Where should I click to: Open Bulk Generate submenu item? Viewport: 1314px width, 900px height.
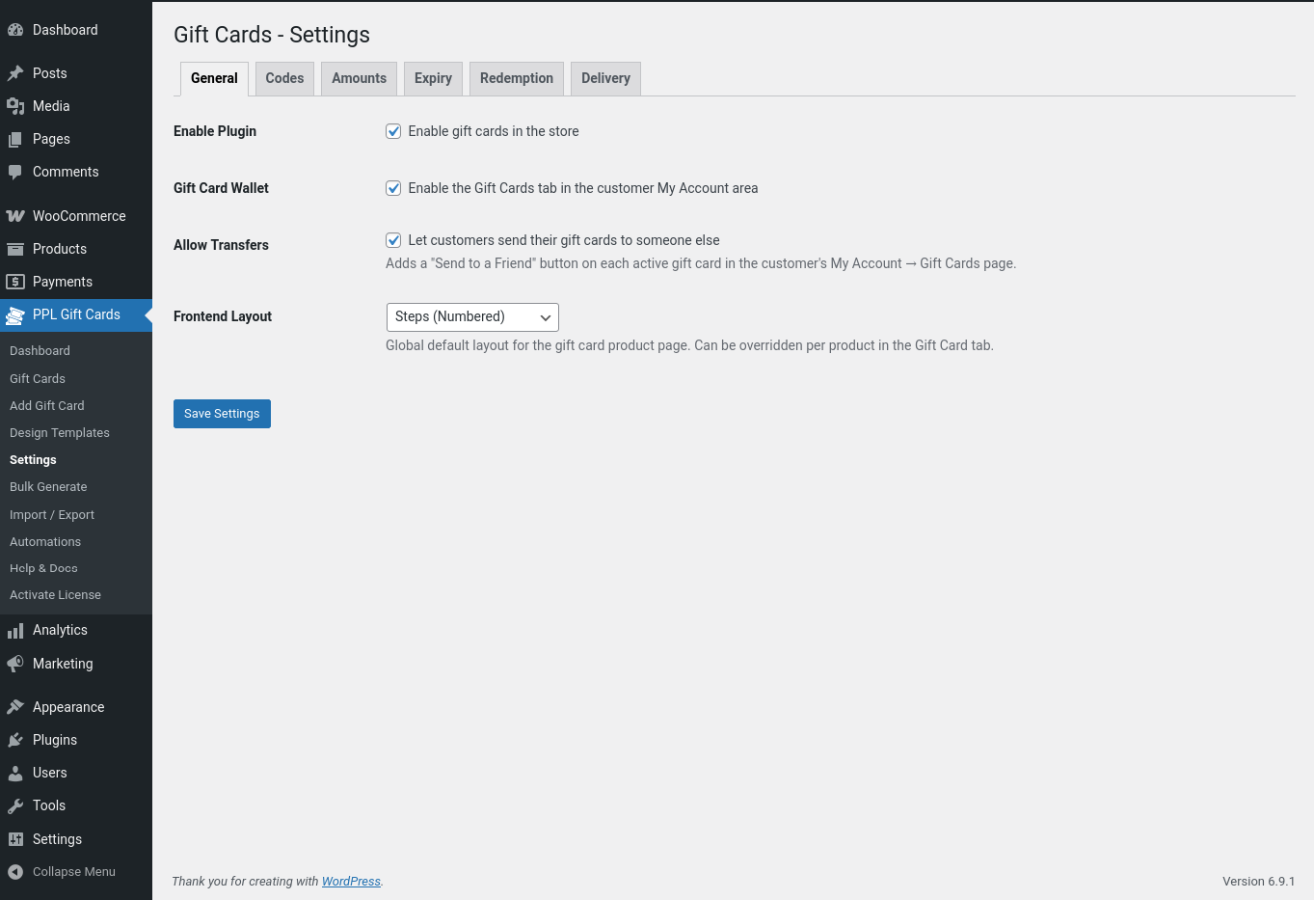pos(48,487)
